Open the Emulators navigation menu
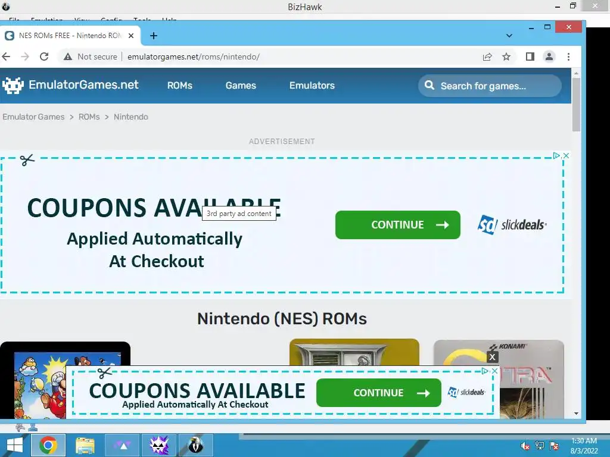Viewport: 610px width, 457px height. coord(312,86)
